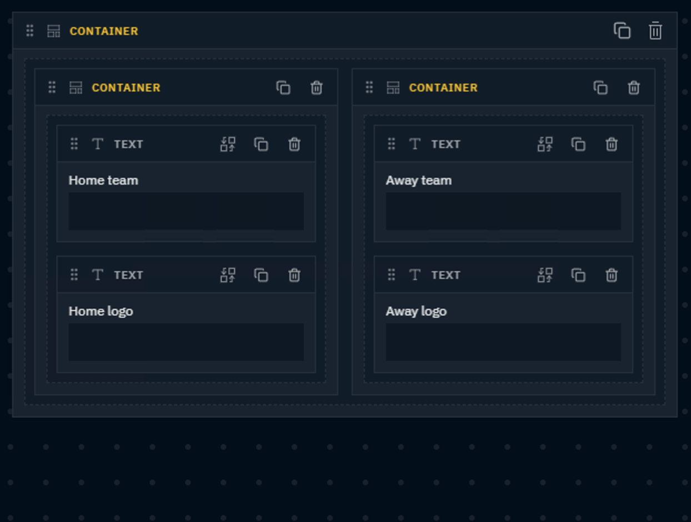The image size is (691, 522).
Task: Click the TEXT label above Away team
Action: click(x=446, y=144)
